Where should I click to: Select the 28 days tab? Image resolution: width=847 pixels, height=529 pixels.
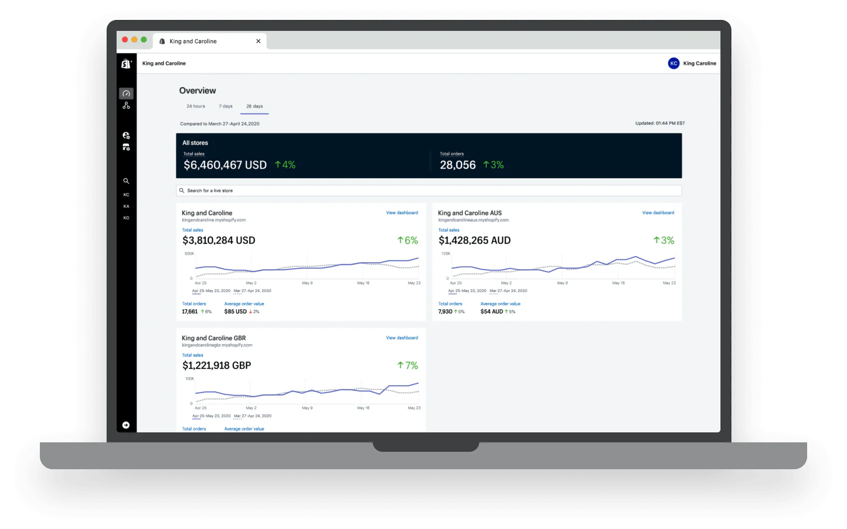coord(255,106)
